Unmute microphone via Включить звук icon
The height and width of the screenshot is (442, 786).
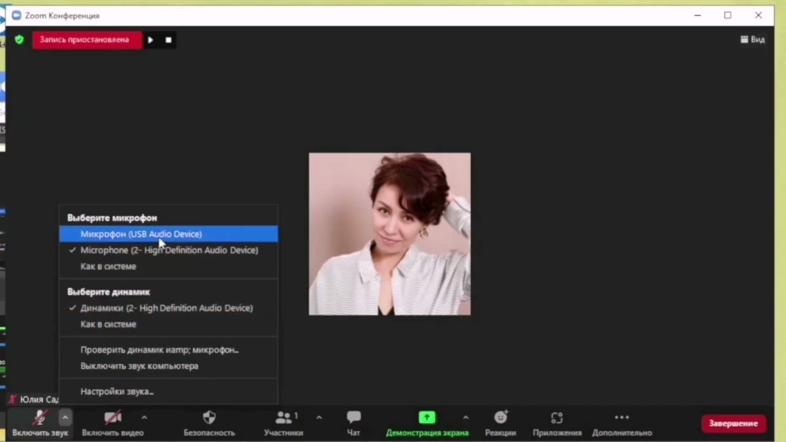point(40,418)
